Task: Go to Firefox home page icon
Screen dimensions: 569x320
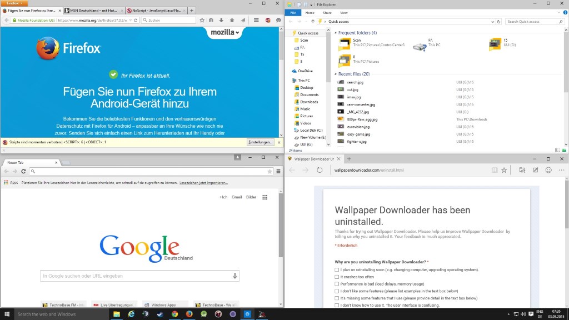Action: [x=232, y=21]
